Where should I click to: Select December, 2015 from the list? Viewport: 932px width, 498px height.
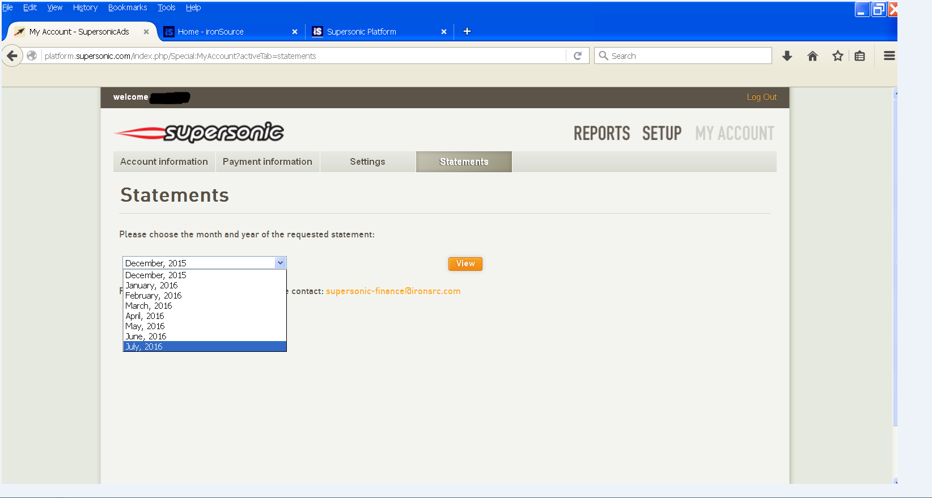205,275
